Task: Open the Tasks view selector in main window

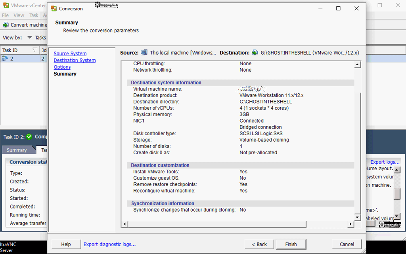Action: [40, 38]
